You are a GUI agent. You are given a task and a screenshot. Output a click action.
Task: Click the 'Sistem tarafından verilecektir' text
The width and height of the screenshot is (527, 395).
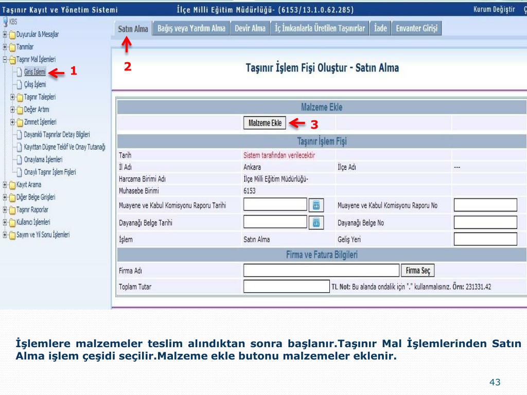(x=279, y=155)
